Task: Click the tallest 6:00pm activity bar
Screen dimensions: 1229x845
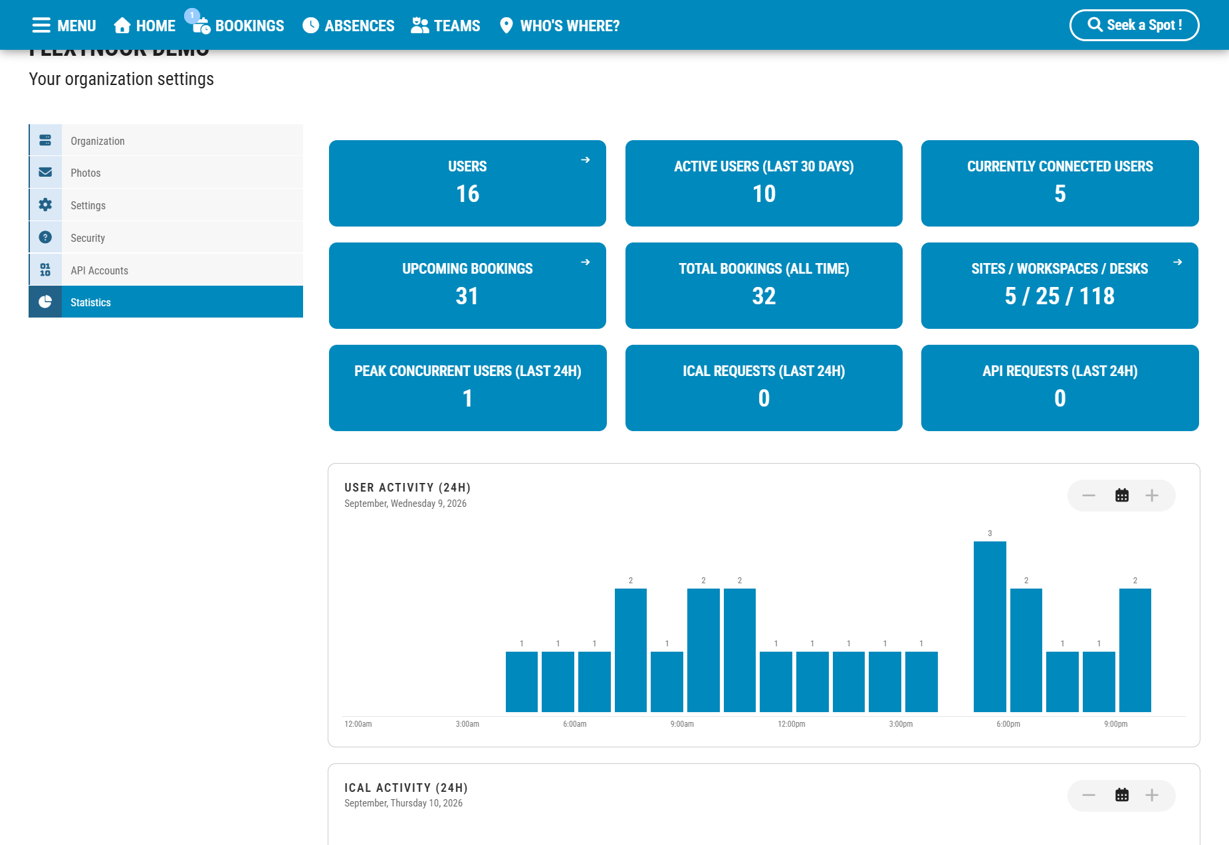Action: click(x=990, y=626)
